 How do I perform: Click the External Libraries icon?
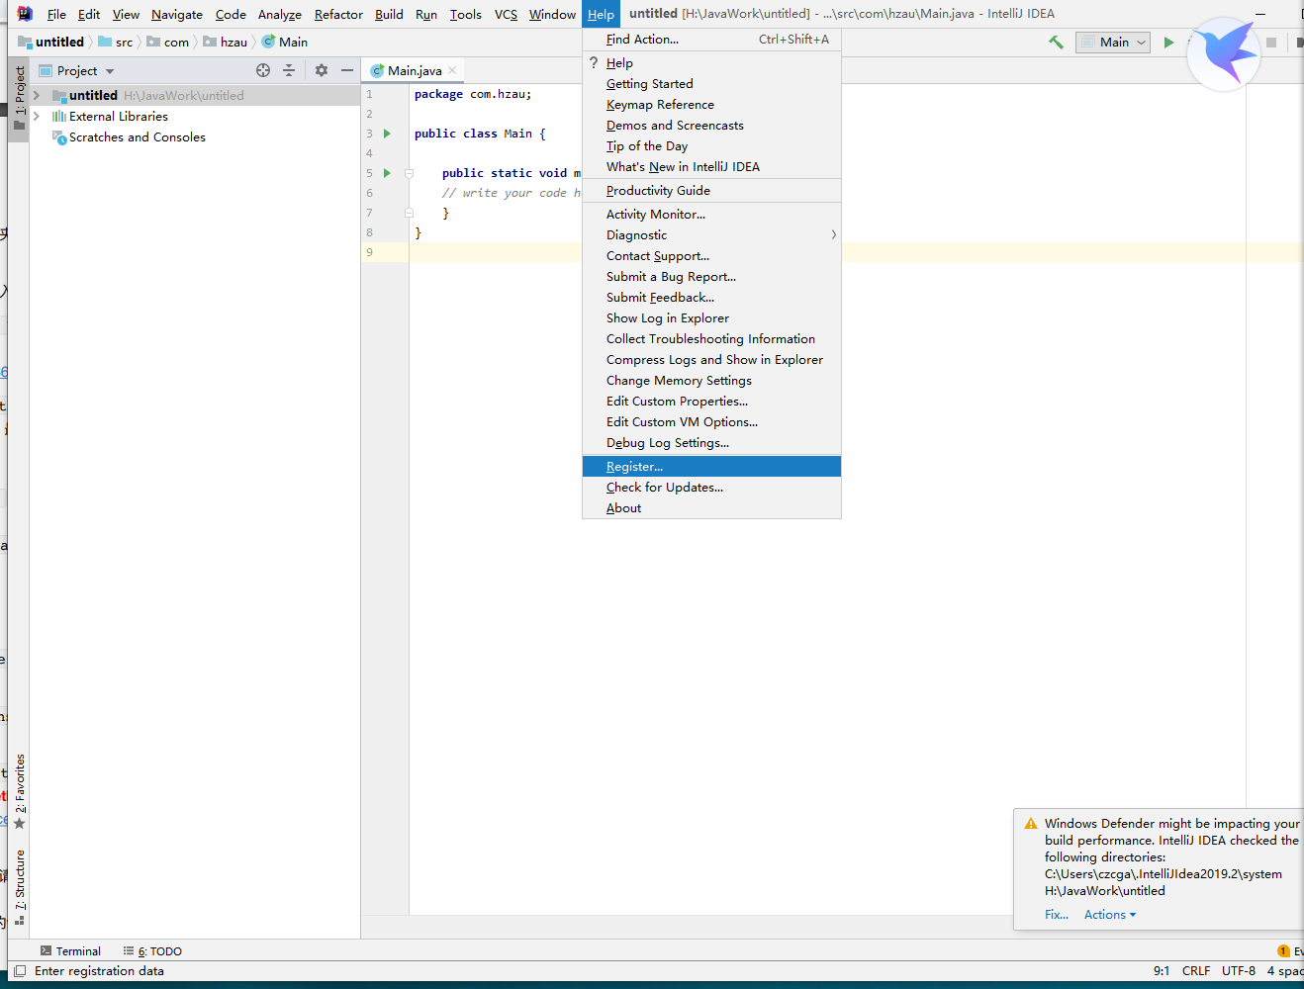tap(59, 117)
